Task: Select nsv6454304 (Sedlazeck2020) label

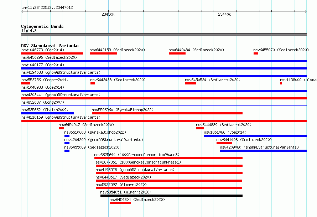Action: coord(137,200)
